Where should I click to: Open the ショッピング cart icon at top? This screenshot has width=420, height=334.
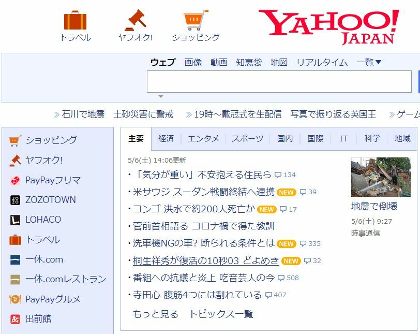(196, 20)
